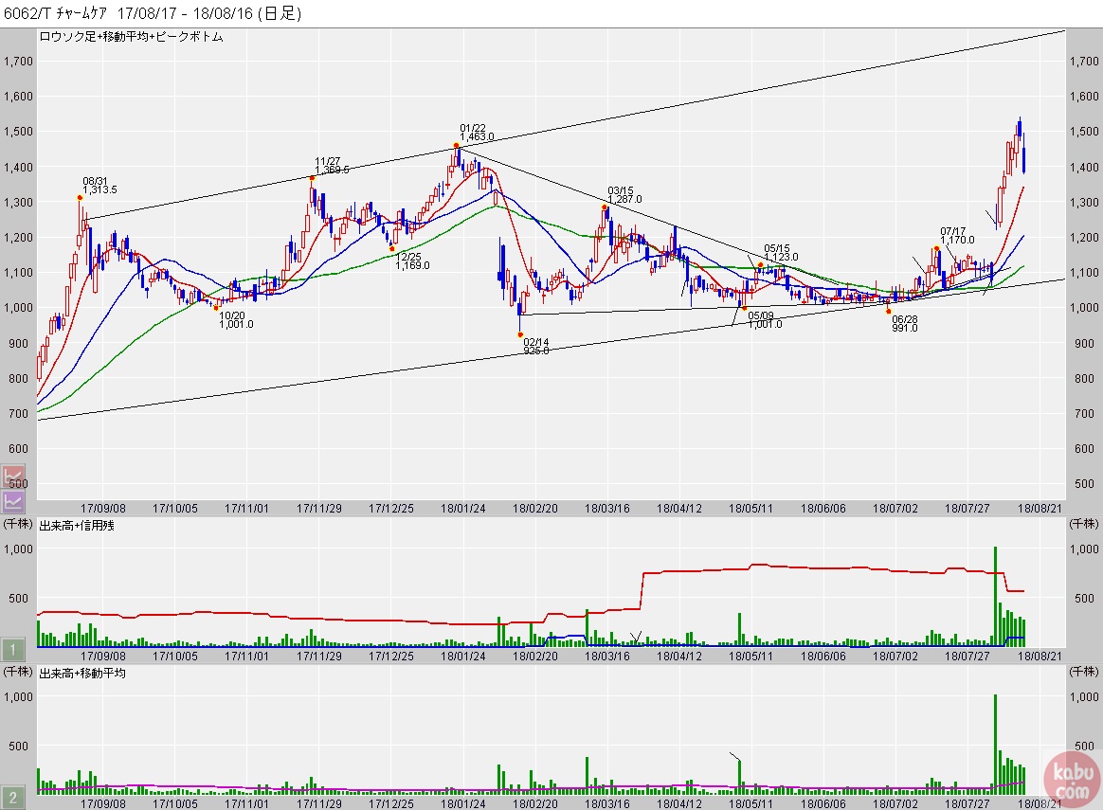Screen dimensions: 1103x810
Task: Click the 02/14 bottom marker at 925.0
Action: pos(520,334)
